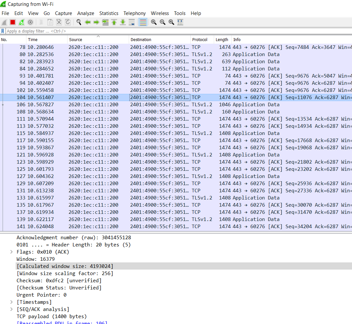Reset text to normal size
352x324 pixels.
click(171, 22)
